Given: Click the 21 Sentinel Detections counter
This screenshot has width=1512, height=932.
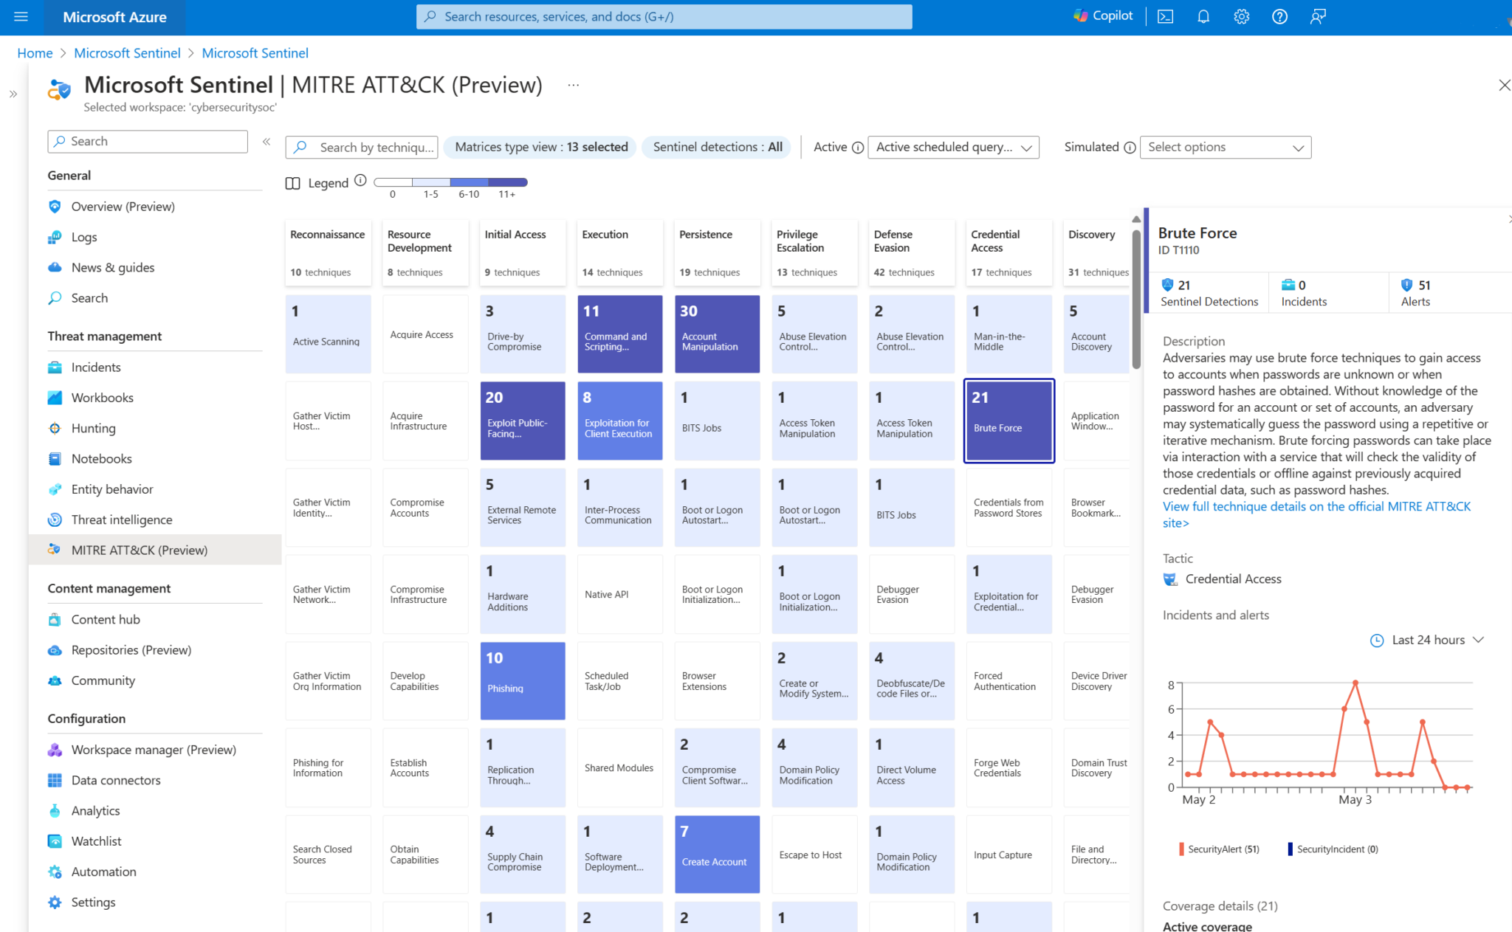Looking at the screenshot, I should click(1209, 293).
